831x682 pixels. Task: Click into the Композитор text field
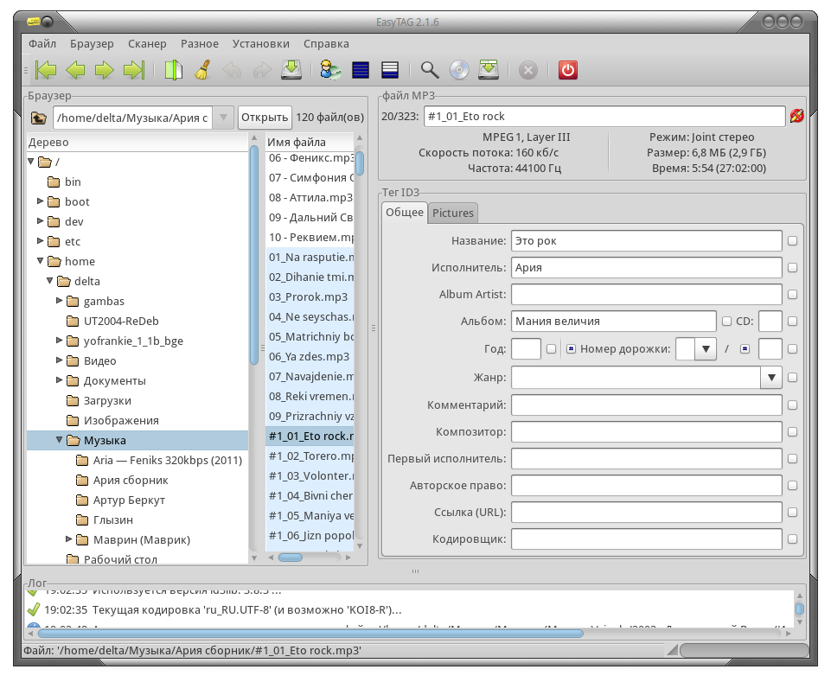click(x=646, y=431)
